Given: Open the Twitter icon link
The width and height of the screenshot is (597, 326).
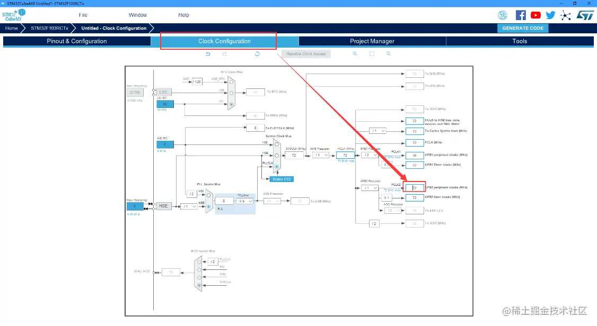Looking at the screenshot, I should tap(550, 15).
